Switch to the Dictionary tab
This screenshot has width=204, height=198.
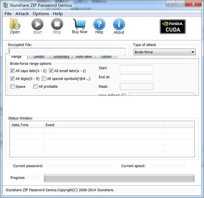[x=61, y=57]
